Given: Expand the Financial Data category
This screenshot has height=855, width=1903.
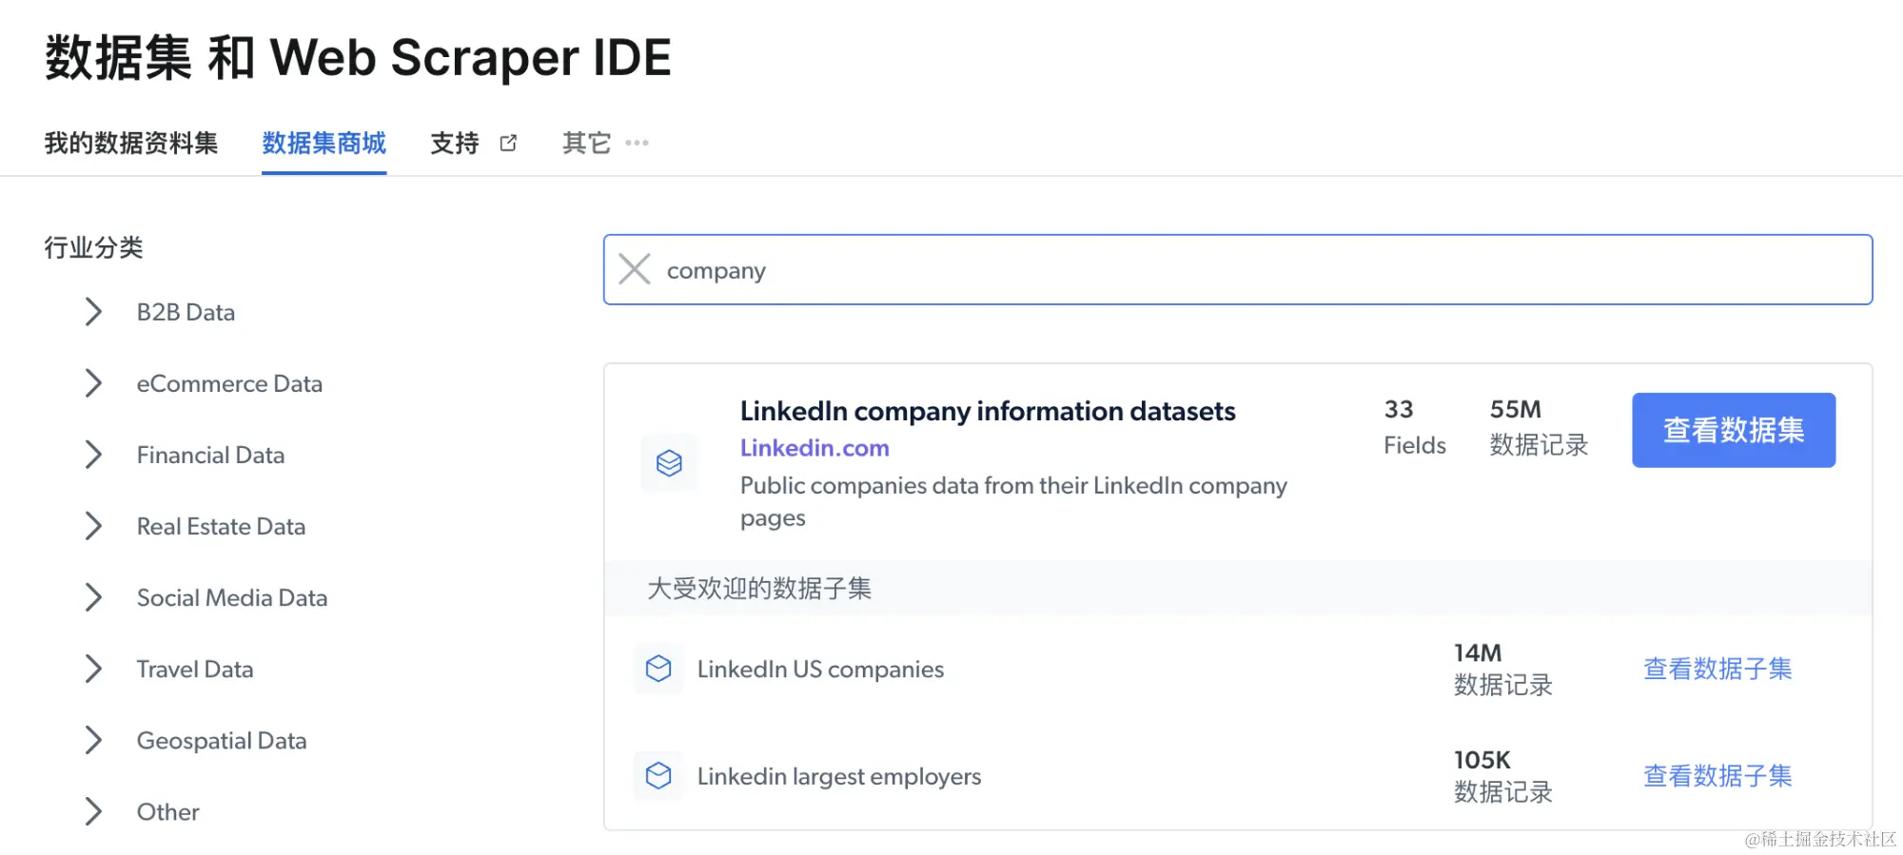Looking at the screenshot, I should tap(93, 455).
